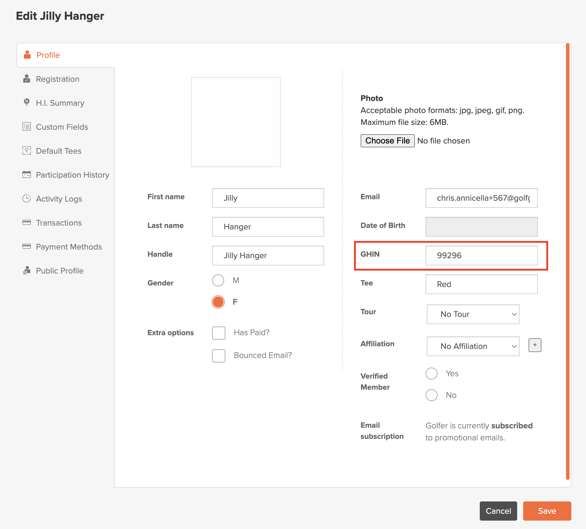The height and width of the screenshot is (529, 586).
Task: Click the 'Bounced Email?' label text
Action: coord(263,355)
